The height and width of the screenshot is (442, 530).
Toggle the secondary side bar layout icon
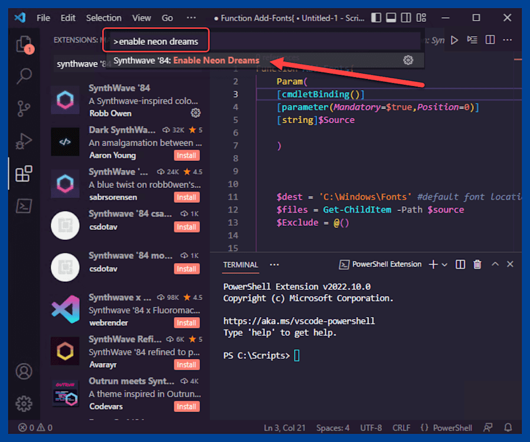pyautogui.click(x=406, y=18)
